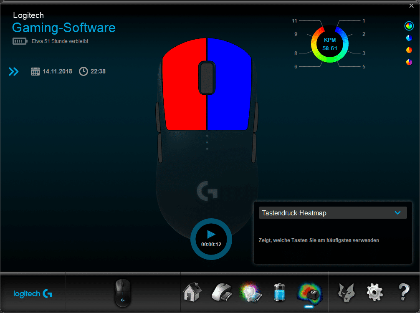Start heatmap recording with play button

pos(211,235)
